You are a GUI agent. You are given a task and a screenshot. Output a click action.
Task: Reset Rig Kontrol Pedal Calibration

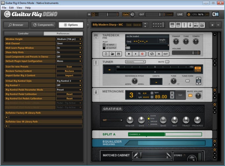[x=69, y=94]
